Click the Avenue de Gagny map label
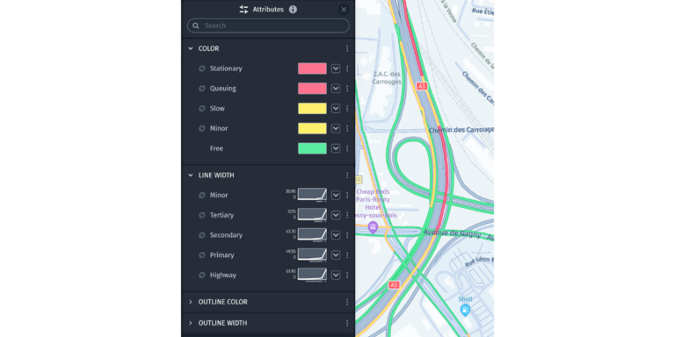The image size is (675, 337). coord(452,233)
